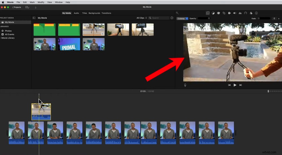
Task: Select the second green screen clip thumbnail
Action: click(x=69, y=30)
